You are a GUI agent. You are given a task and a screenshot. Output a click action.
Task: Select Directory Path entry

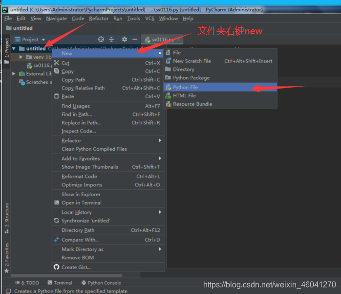coord(108,230)
